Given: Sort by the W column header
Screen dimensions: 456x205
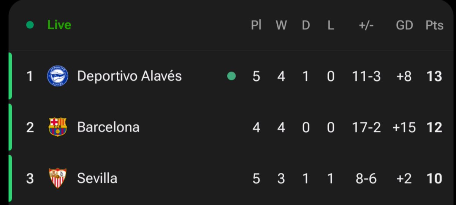Looking at the screenshot, I should [x=281, y=25].
